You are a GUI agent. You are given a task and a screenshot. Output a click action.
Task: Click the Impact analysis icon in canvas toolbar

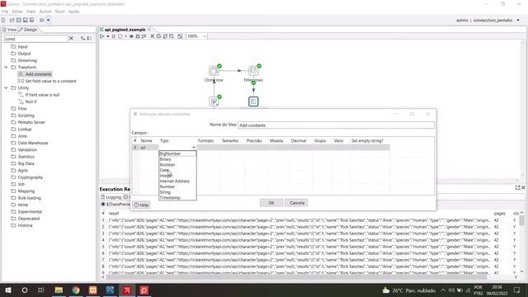(158, 36)
